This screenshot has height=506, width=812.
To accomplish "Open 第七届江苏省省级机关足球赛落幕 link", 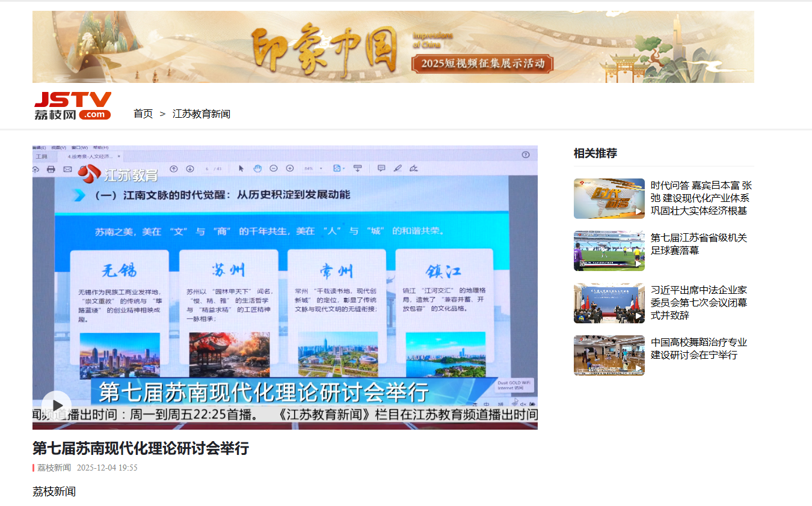I will 698,244.
